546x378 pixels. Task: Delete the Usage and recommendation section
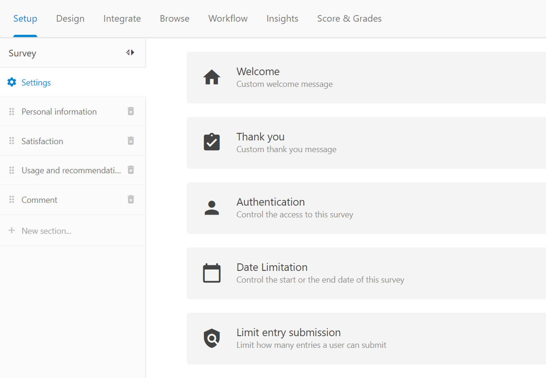tap(131, 170)
